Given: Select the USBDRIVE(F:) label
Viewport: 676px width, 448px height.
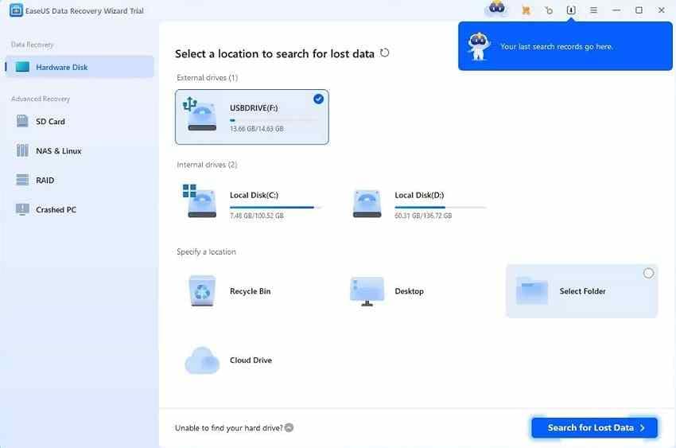Looking at the screenshot, I should (254, 107).
